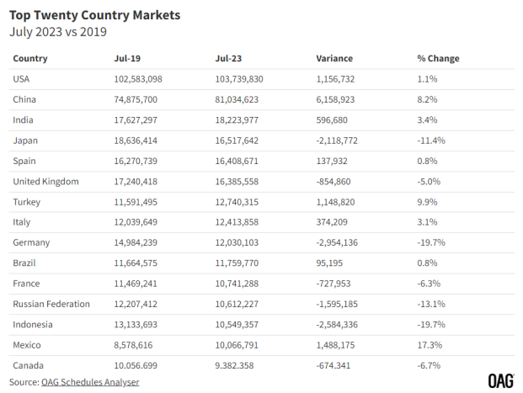Select Japan's -11.4% change value

432,141
